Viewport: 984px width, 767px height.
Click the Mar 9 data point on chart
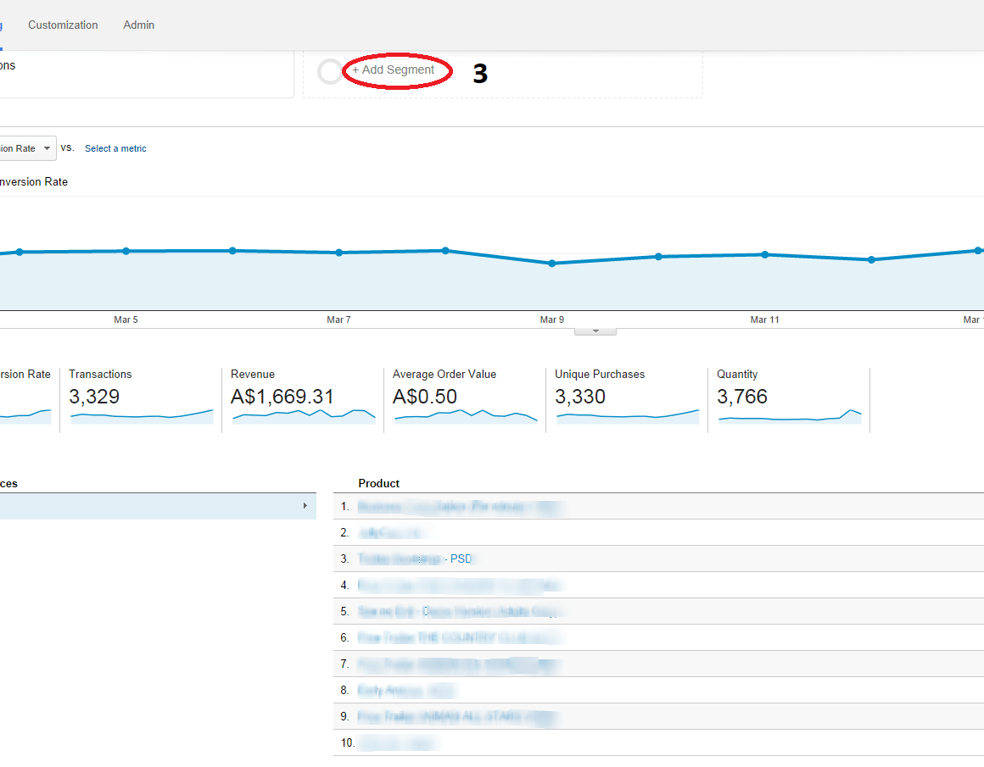pos(551,264)
